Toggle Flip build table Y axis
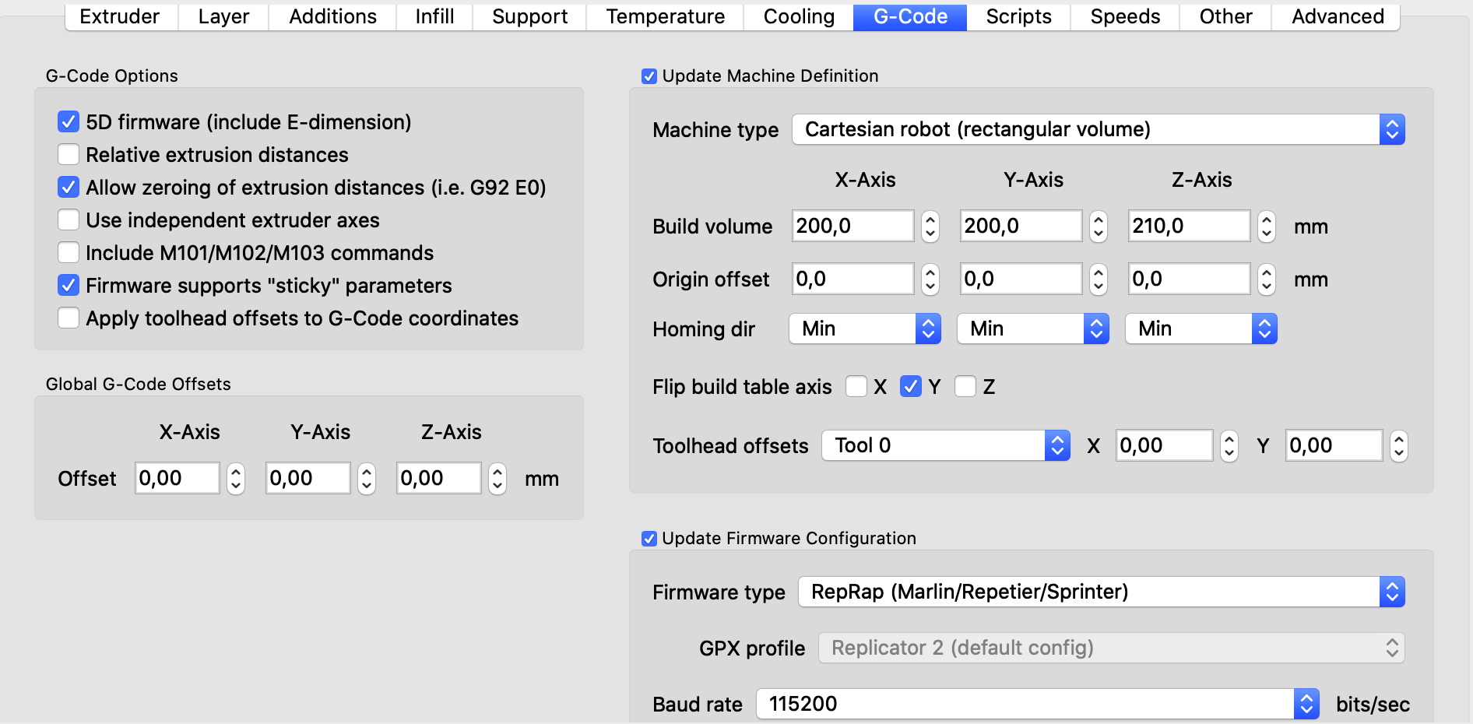Image resolution: width=1473 pixels, height=724 pixels. click(910, 387)
